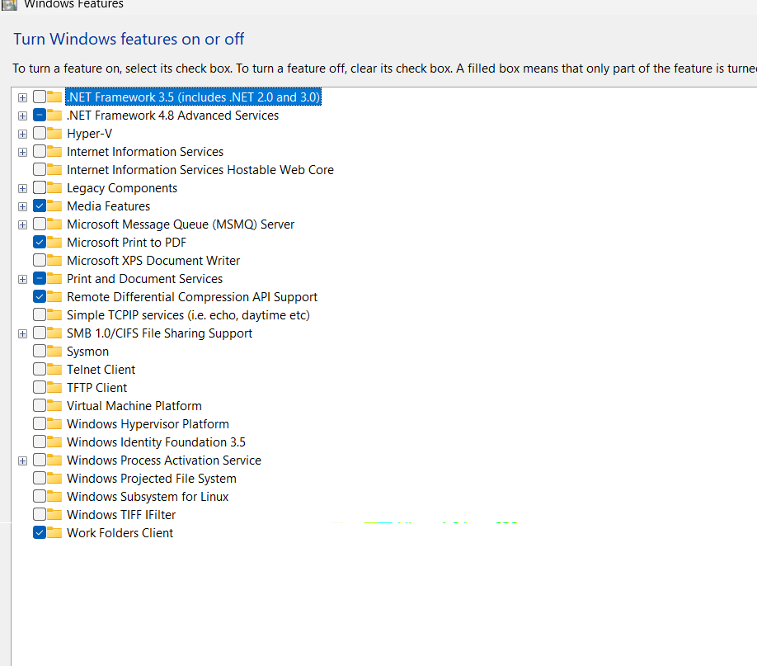Expand .NET Framework 3.5 tree node

pyautogui.click(x=22, y=97)
